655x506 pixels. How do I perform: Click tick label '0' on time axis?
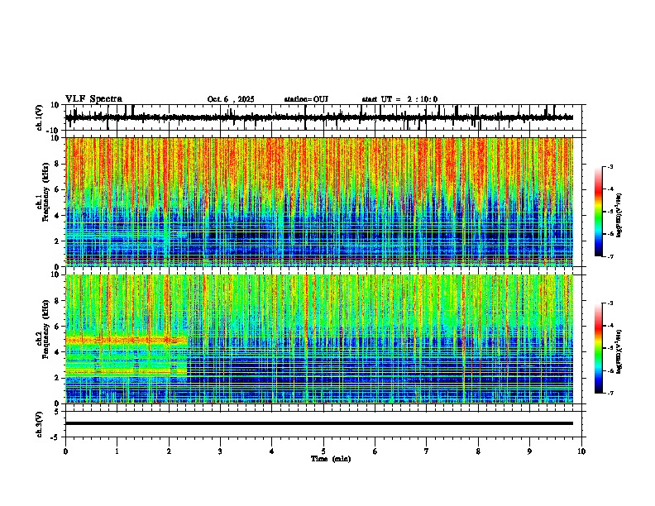tap(65, 451)
